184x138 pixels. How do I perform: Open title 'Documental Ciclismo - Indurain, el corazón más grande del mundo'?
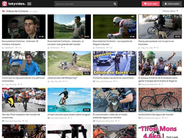pos(66,43)
